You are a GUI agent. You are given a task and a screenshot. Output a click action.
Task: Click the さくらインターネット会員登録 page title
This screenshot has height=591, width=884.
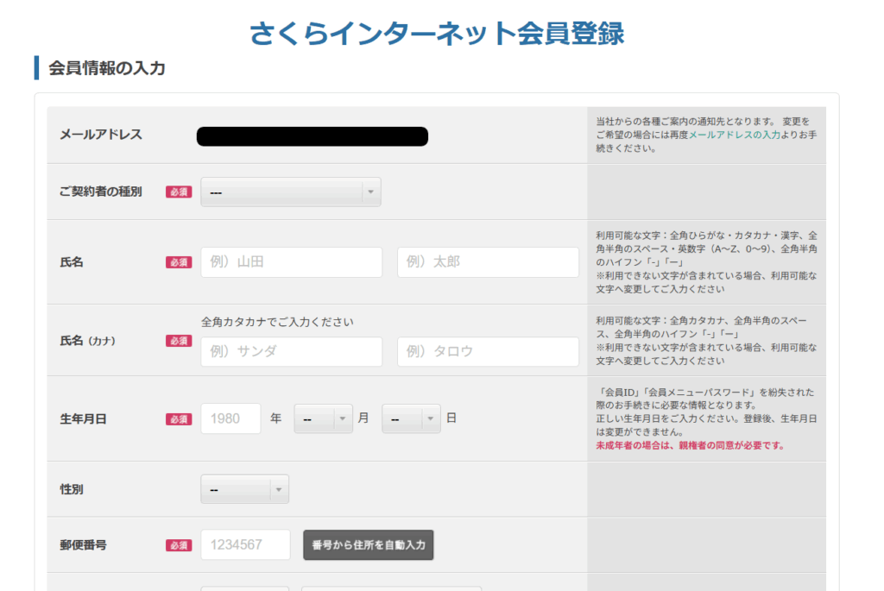pos(436,33)
